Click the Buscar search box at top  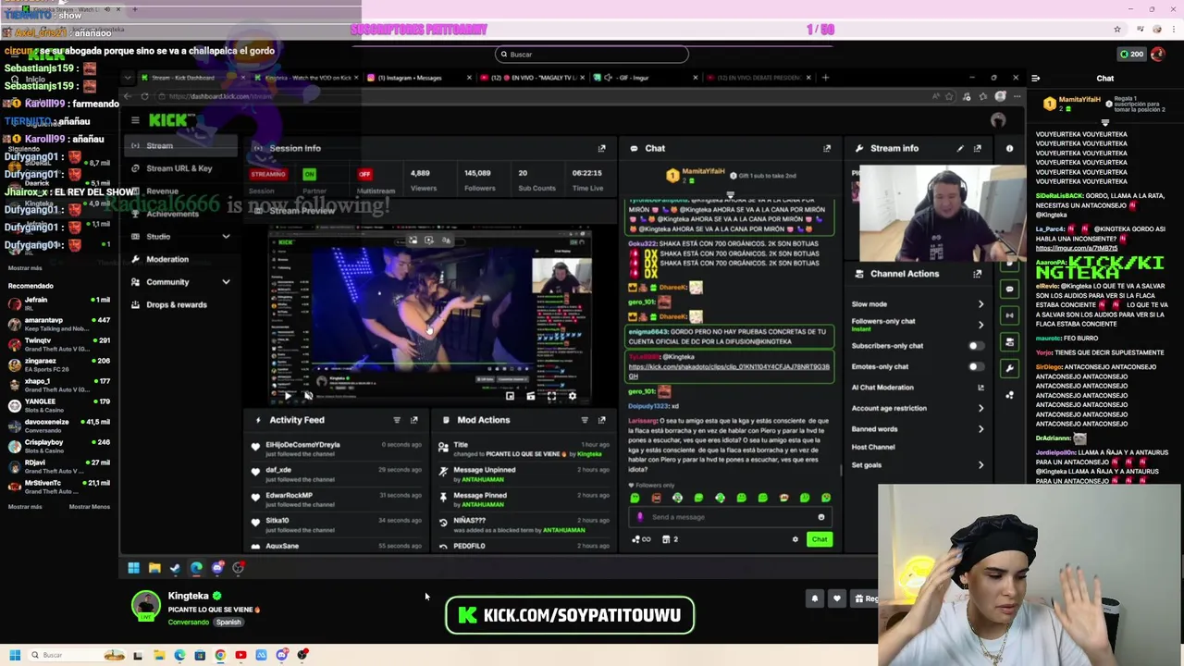[x=592, y=55]
